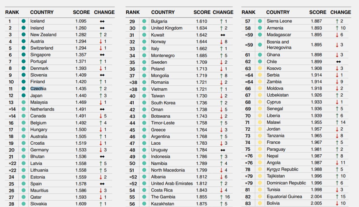This screenshot has width=359, height=207.
Task: Click Zambia's red down 9 arrow
Action: [x=337, y=82]
